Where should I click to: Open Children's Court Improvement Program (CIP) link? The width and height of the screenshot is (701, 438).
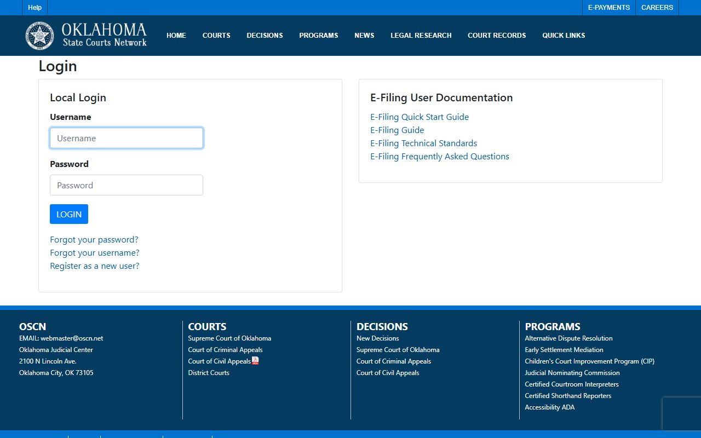pos(589,361)
